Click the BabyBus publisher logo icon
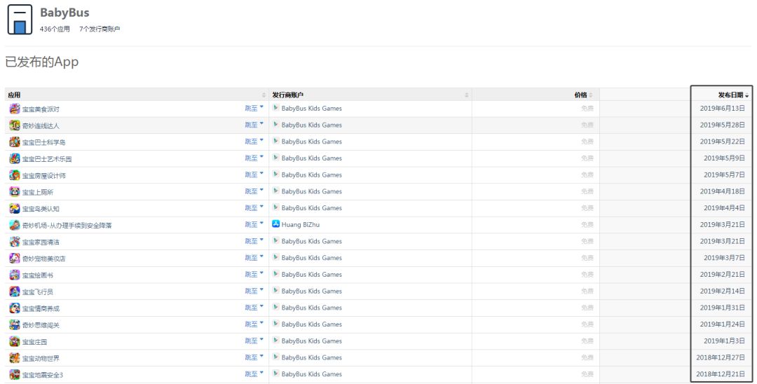Image resolution: width=757 pixels, height=384 pixels. pos(20,20)
